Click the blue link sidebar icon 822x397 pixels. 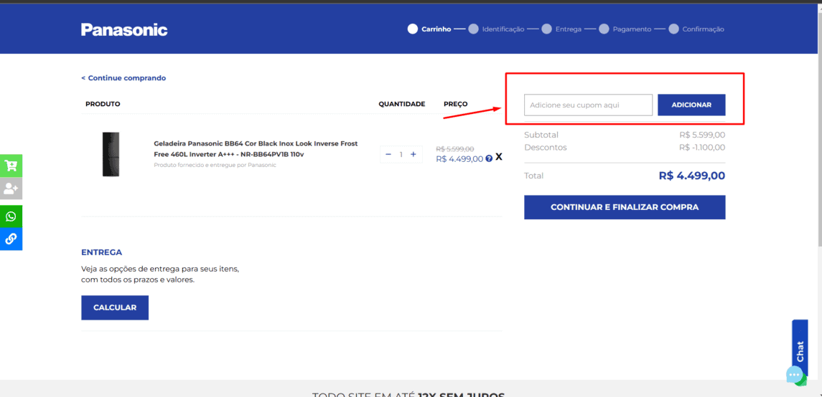coord(11,239)
